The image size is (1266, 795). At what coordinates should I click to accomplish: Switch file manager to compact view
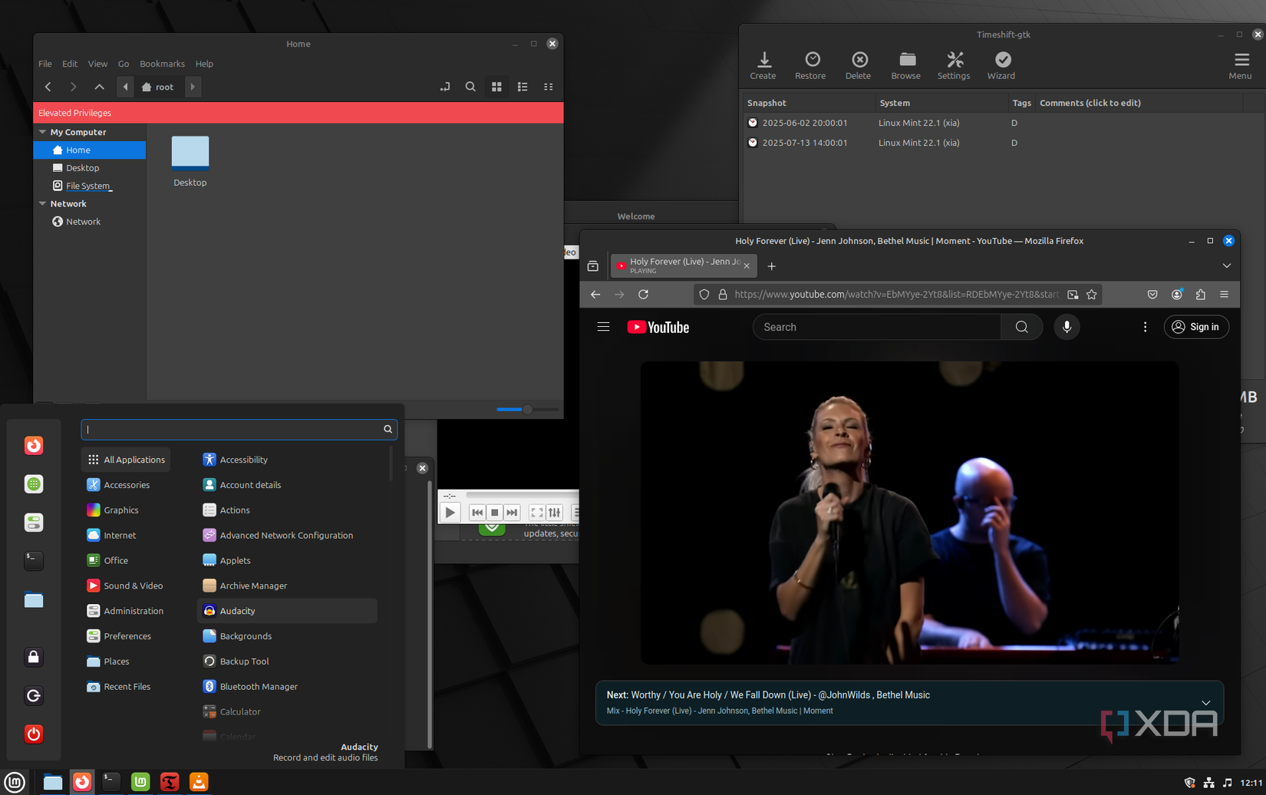pyautogui.click(x=548, y=87)
